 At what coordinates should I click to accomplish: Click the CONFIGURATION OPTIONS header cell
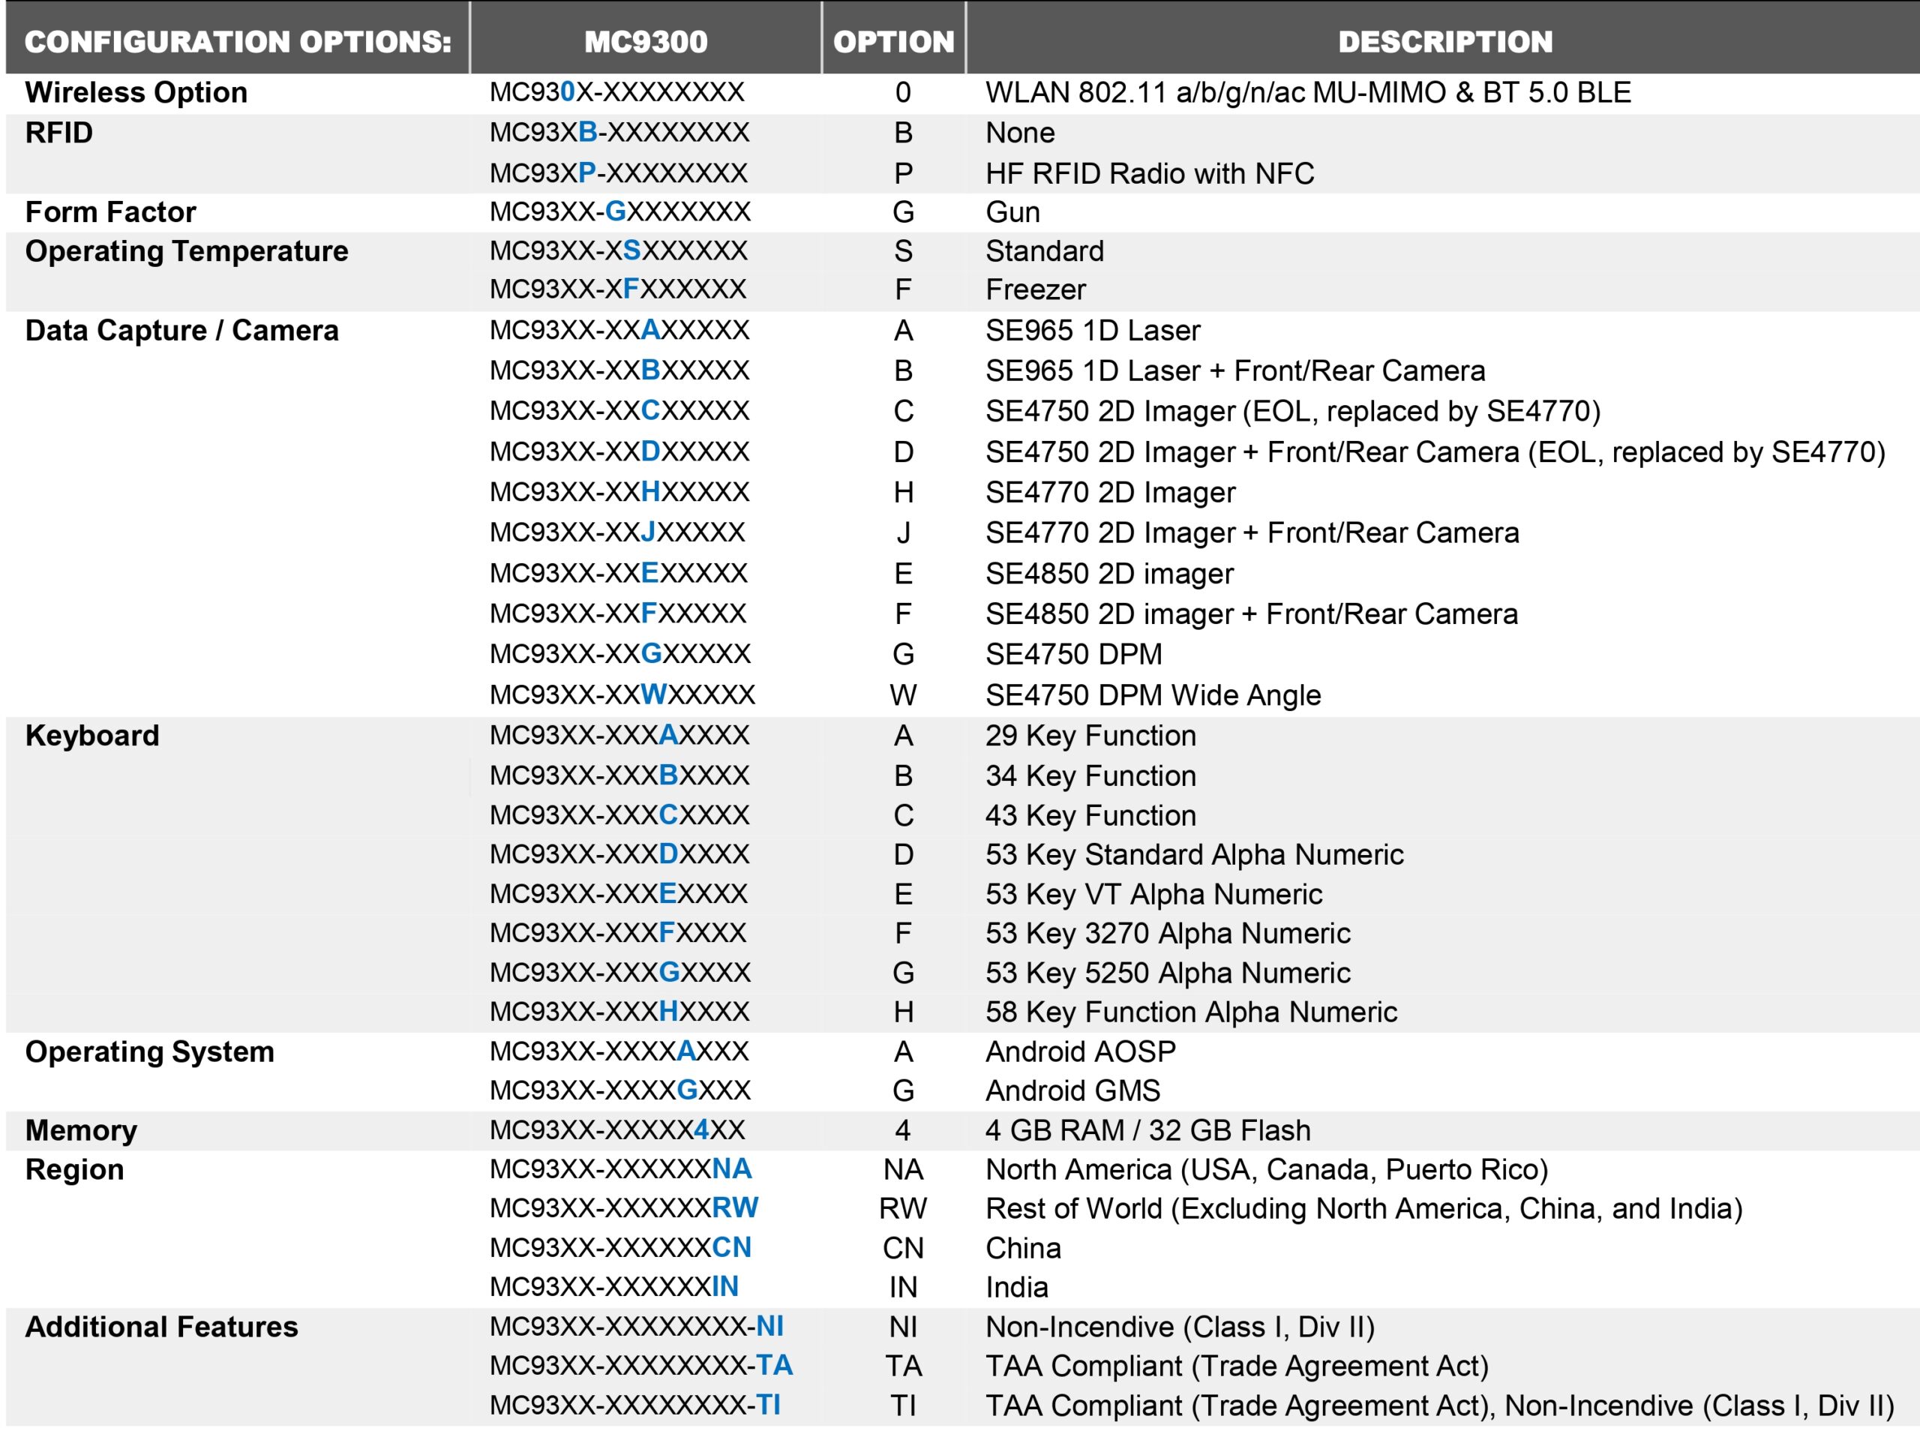[238, 42]
